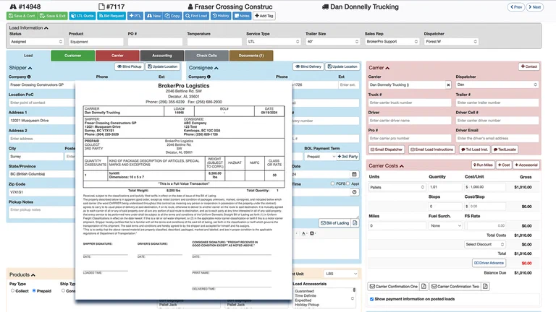556x312 pixels.
Task: Select the Prepaid pay type radio
Action: (x=34, y=291)
